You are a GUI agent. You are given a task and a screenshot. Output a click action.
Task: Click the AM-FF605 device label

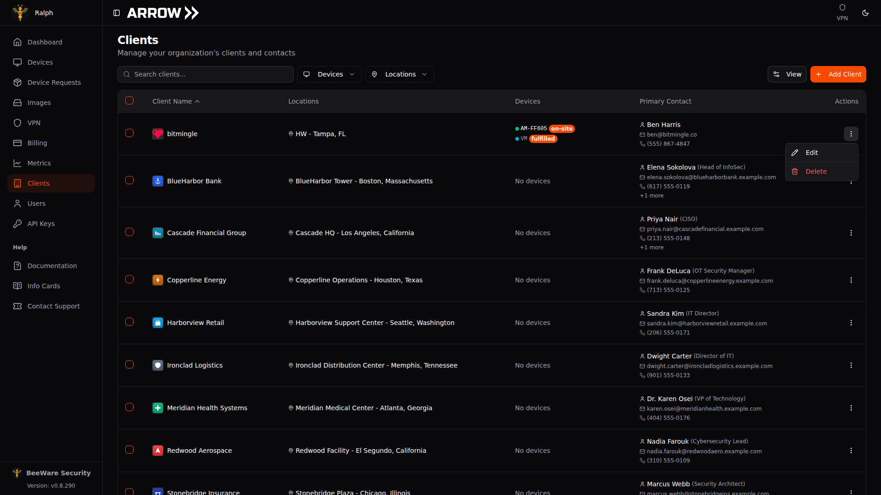click(534, 129)
